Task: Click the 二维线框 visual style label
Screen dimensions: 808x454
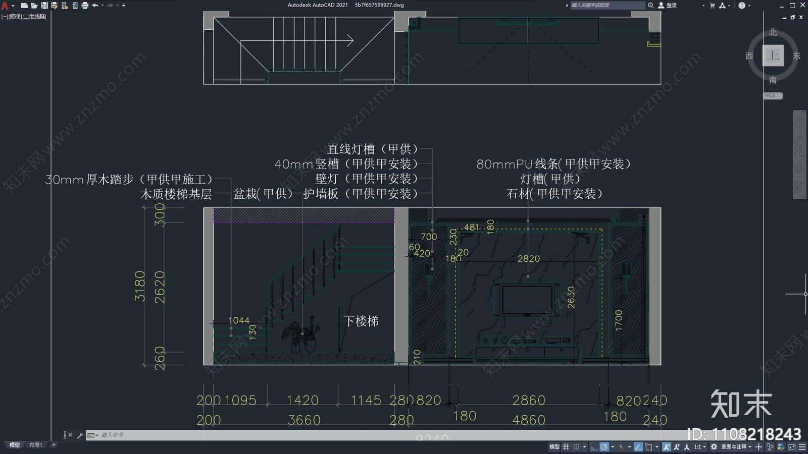Action: (x=35, y=17)
